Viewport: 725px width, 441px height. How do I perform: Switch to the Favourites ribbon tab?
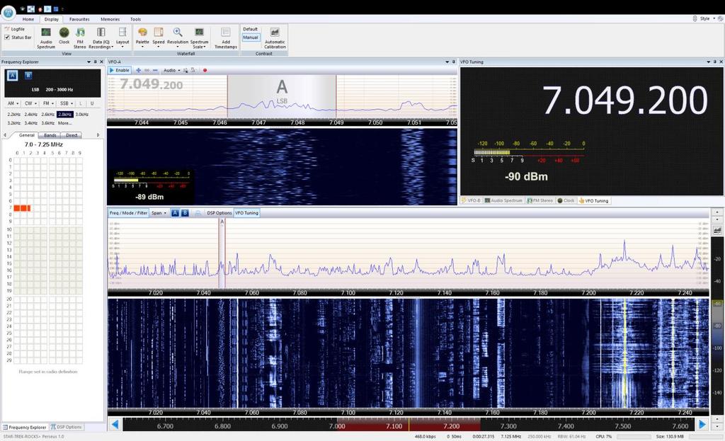[79, 19]
